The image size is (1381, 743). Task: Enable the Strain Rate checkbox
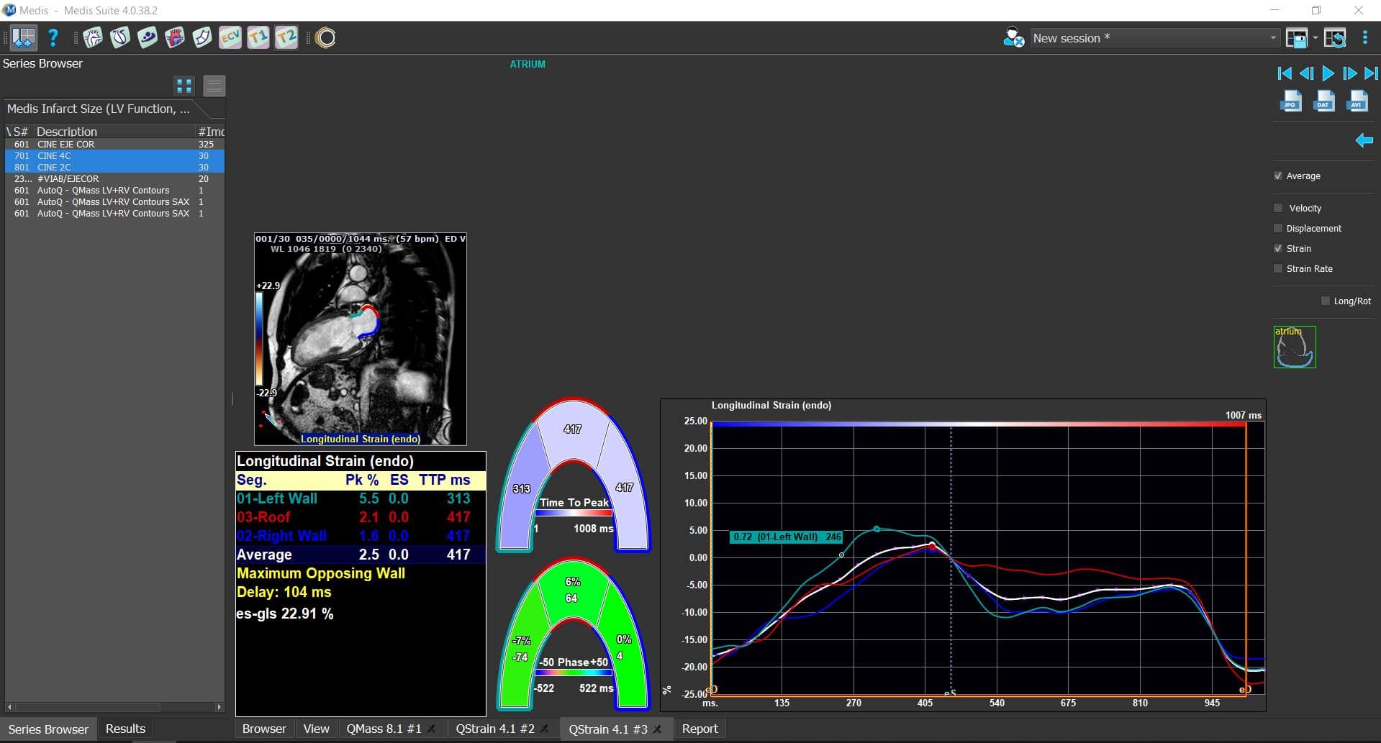point(1279,268)
